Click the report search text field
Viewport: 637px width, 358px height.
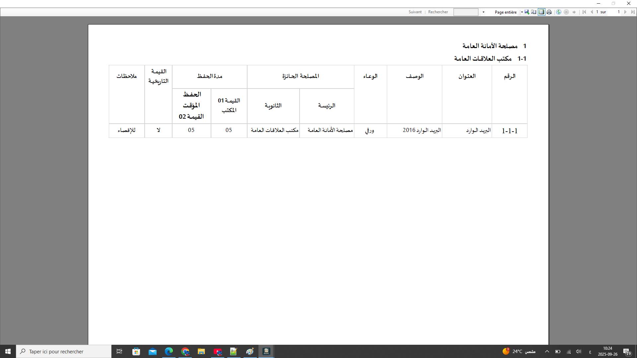point(465,12)
